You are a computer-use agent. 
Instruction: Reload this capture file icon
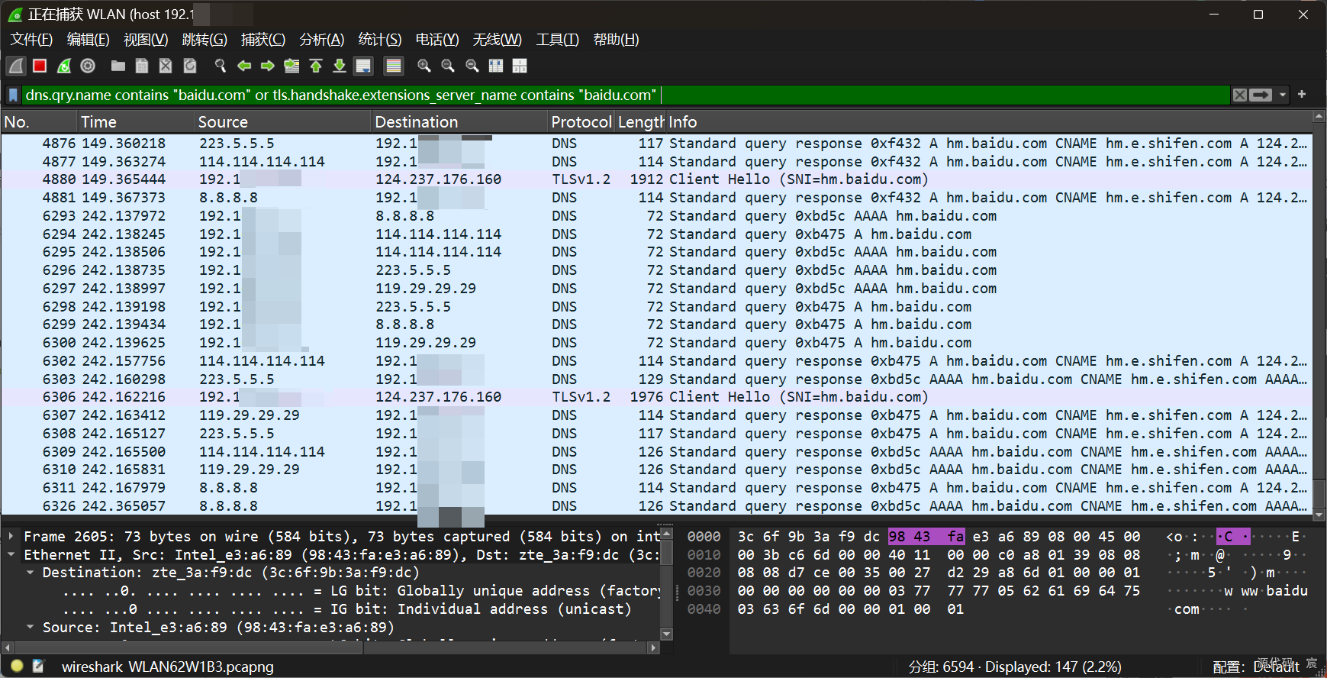190,66
